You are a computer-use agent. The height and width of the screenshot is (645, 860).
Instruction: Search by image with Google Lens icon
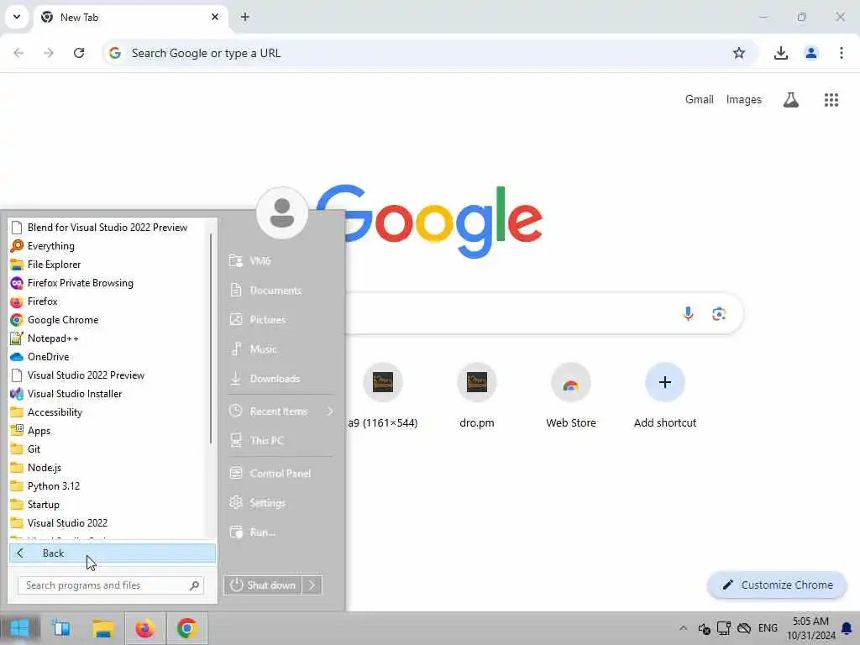point(719,314)
